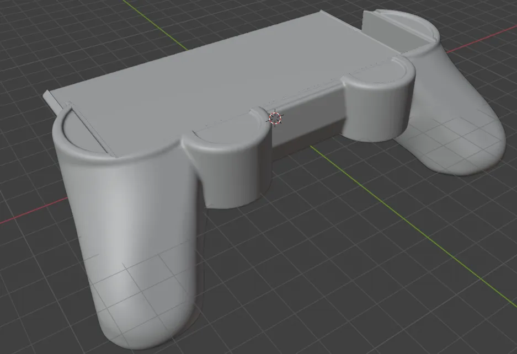Screen dimensions: 517x354
Task: Click the red-white 3D cursor crosshair
Action: point(275,118)
